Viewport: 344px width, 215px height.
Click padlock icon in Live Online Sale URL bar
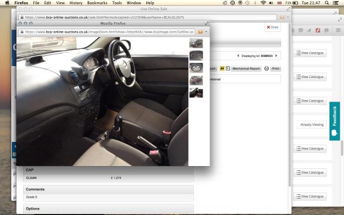pyautogui.click(x=21, y=17)
